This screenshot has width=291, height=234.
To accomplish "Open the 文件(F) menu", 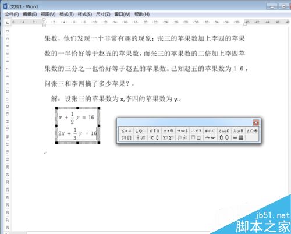I will (x=12, y=14).
